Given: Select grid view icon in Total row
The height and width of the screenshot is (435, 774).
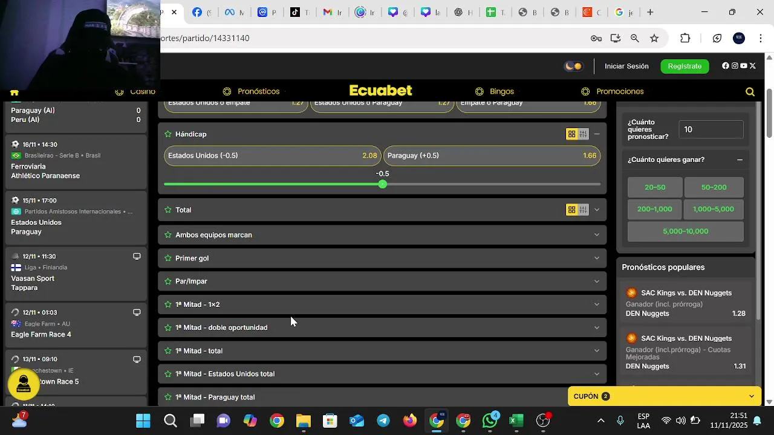Looking at the screenshot, I should pyautogui.click(x=571, y=210).
